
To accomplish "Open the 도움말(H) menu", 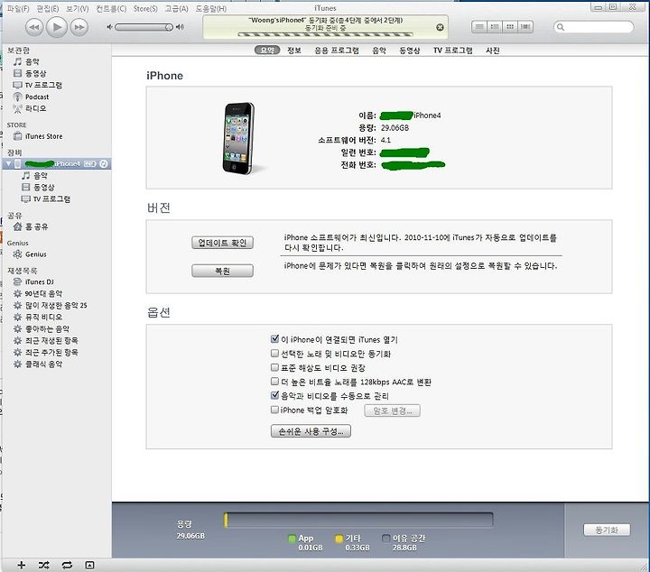I will [x=211, y=9].
